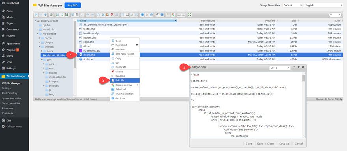This screenshot has height=151, width=347.
Task: Click the Collapse menu arrow icon
Action: click(3, 127)
